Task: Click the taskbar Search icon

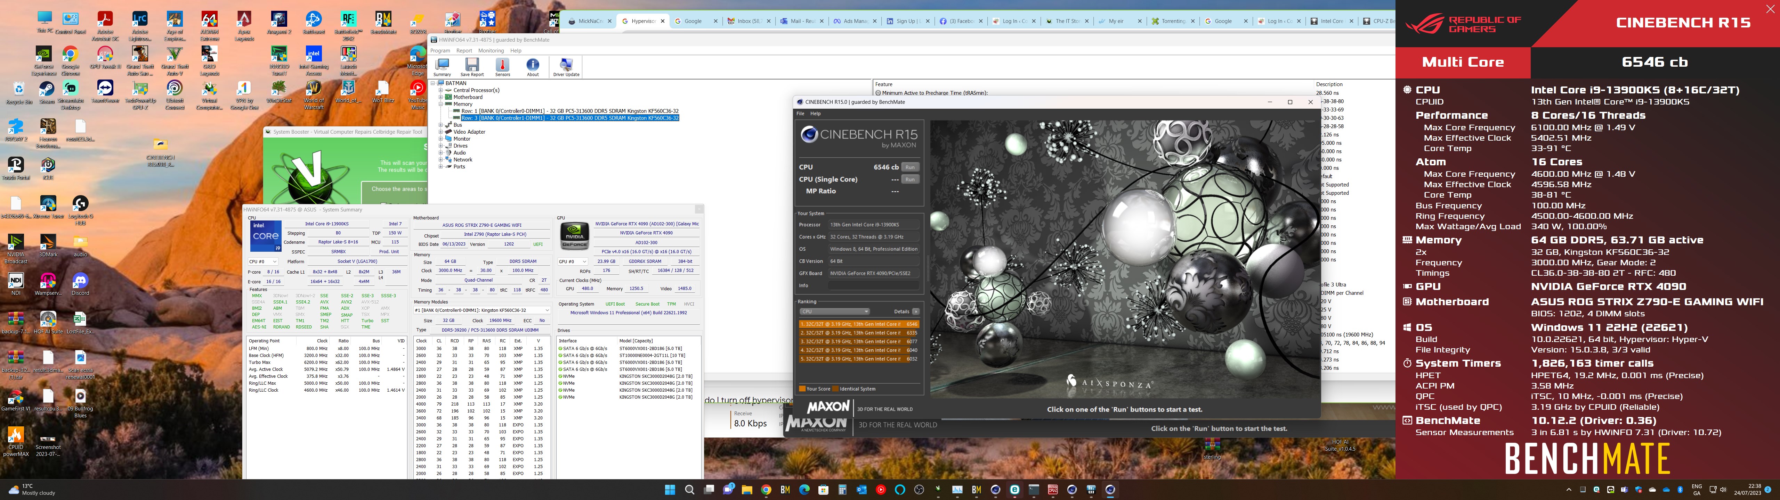Action: pos(689,490)
